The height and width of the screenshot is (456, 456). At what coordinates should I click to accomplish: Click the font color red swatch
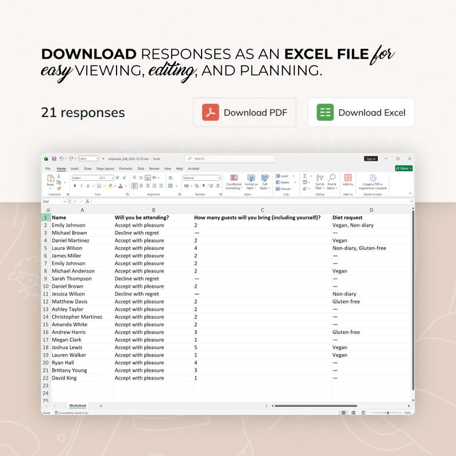coord(121,186)
